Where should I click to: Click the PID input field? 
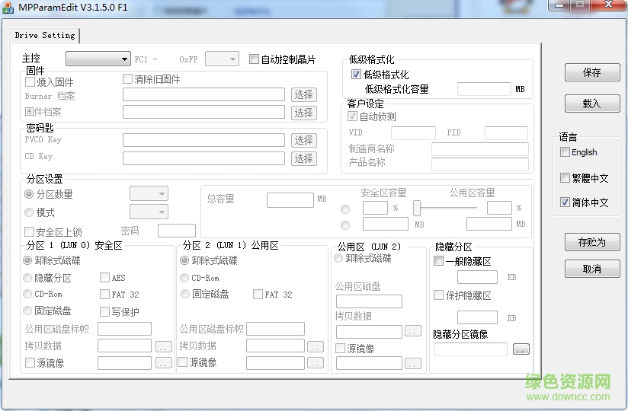pyautogui.click(x=506, y=132)
